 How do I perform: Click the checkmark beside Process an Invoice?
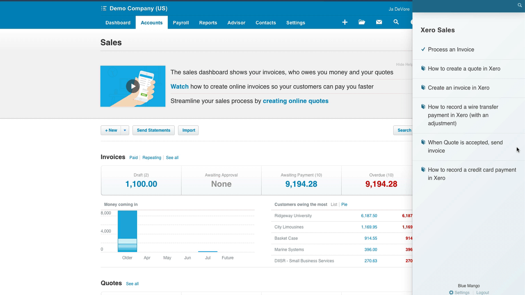click(423, 48)
